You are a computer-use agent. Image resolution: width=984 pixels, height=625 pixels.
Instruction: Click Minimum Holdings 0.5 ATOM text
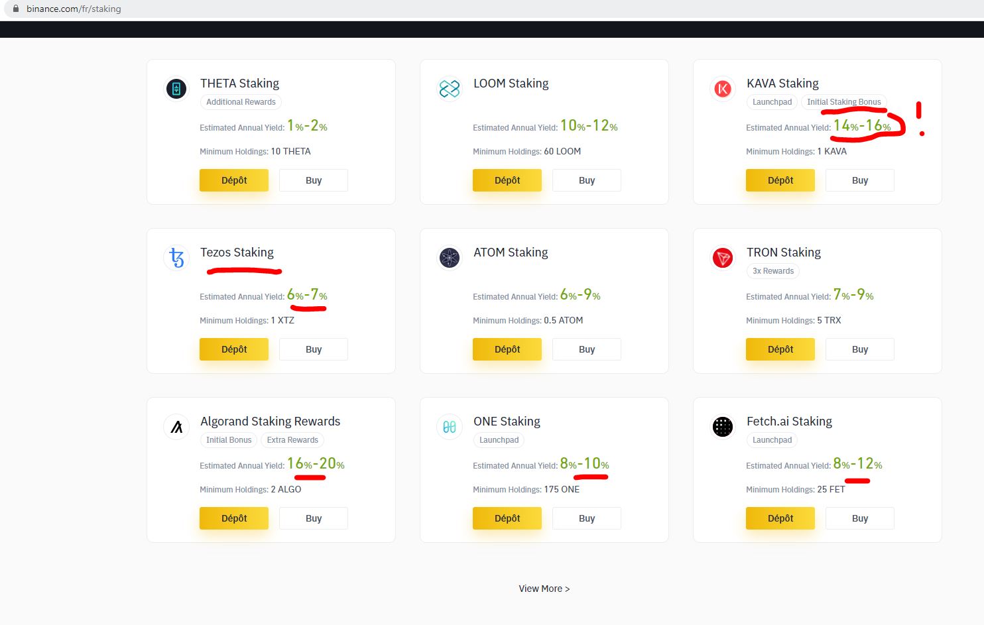pyautogui.click(x=528, y=321)
